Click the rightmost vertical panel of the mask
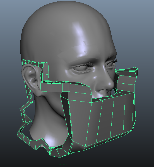Viewport: 154px width, 167px height. [x=129, y=113]
